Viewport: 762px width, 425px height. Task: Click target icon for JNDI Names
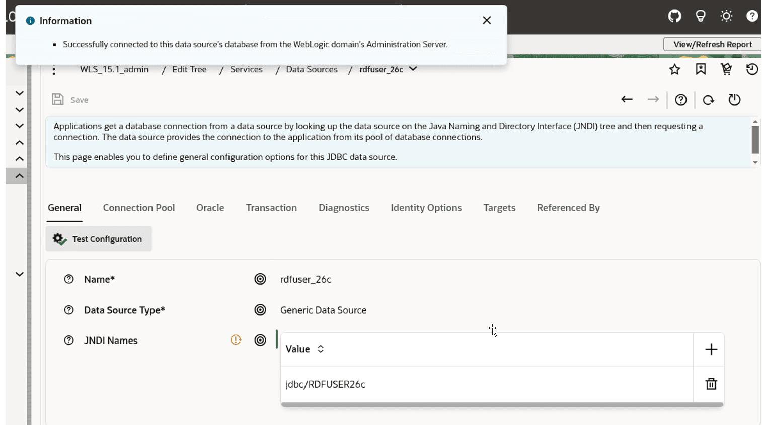pos(260,340)
